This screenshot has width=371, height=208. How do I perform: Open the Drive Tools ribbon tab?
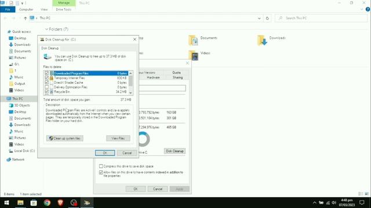pyautogui.click(x=64, y=9)
